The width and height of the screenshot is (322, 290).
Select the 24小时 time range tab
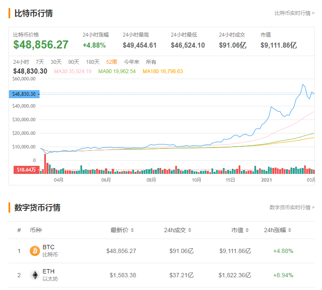21,62
